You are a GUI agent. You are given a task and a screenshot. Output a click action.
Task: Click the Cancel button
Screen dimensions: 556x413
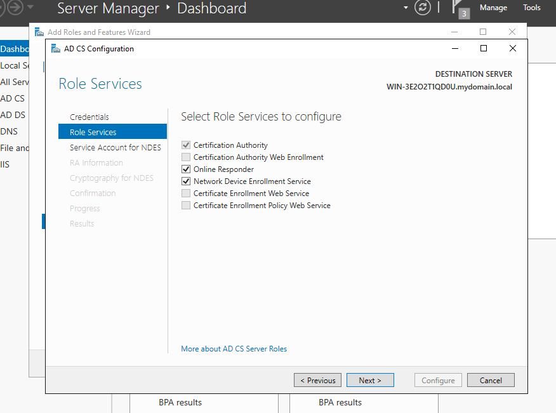491,381
